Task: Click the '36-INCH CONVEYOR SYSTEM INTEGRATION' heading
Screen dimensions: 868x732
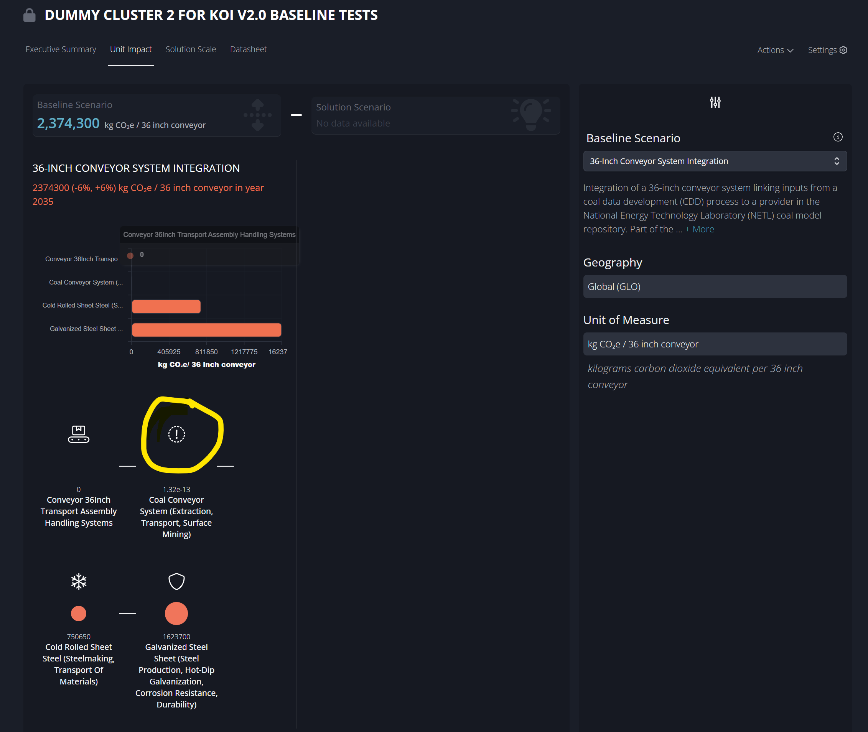Action: tap(136, 168)
